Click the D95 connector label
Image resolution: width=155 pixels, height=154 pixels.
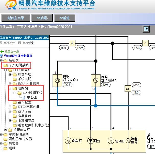(67, 85)
